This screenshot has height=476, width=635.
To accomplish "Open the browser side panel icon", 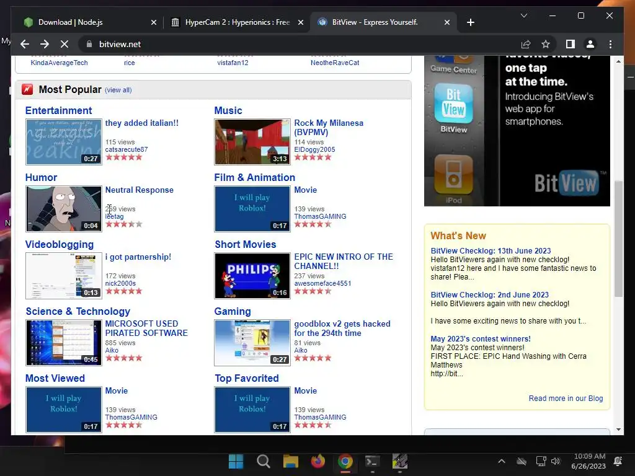I will [x=571, y=44].
